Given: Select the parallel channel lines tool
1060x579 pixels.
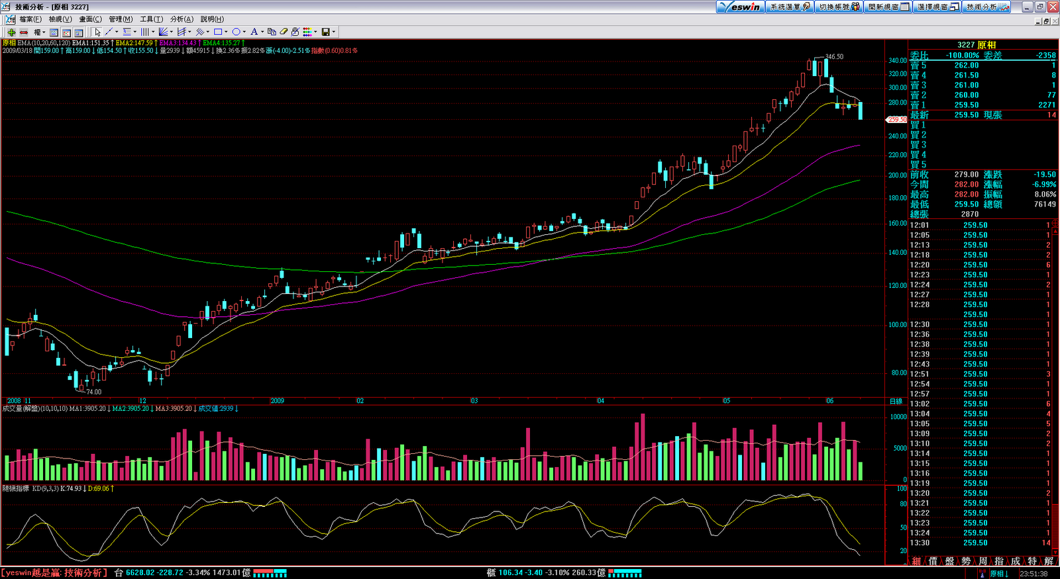Looking at the screenshot, I should [181, 32].
